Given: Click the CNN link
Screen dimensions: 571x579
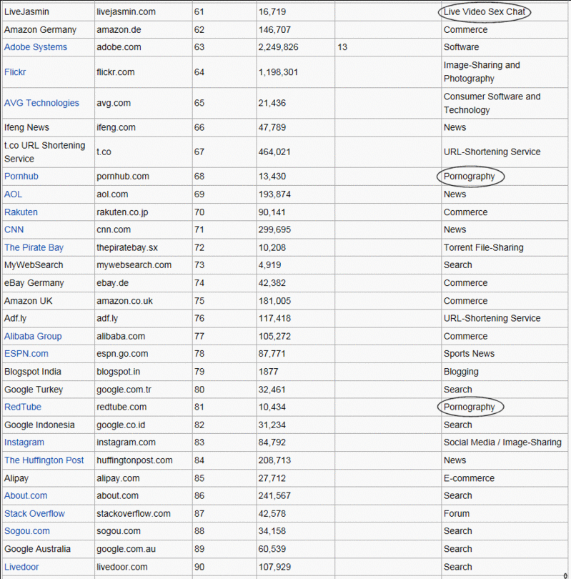Looking at the screenshot, I should coord(14,229).
